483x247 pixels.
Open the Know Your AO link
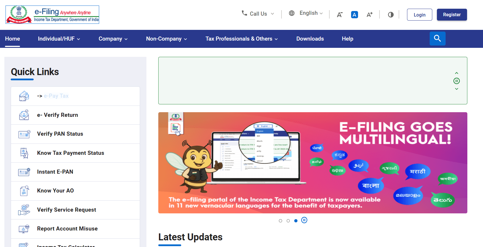pyautogui.click(x=55, y=191)
